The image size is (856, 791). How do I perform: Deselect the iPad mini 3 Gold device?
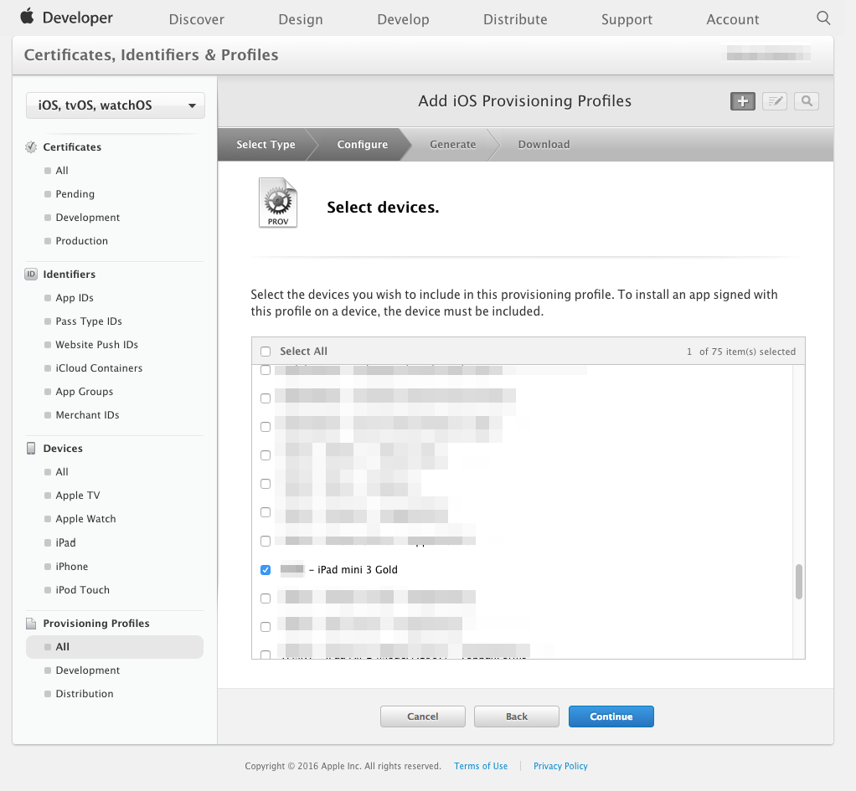(266, 569)
